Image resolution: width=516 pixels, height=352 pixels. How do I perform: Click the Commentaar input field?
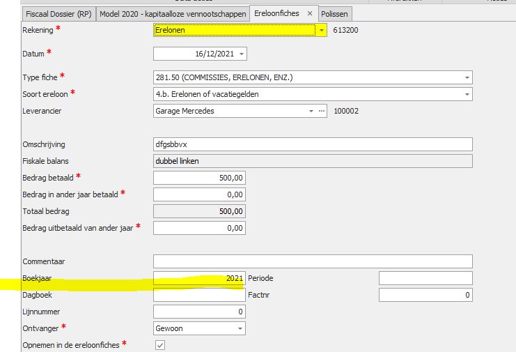(313, 261)
